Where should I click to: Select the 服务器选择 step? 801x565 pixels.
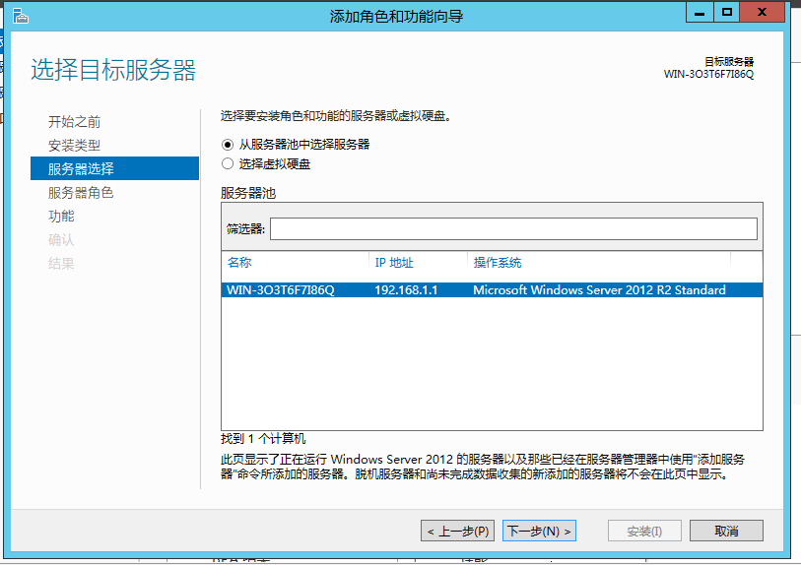[x=114, y=168]
